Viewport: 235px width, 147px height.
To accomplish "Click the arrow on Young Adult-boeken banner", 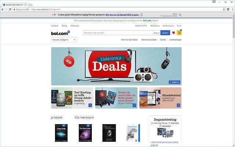I will coord(90,105).
